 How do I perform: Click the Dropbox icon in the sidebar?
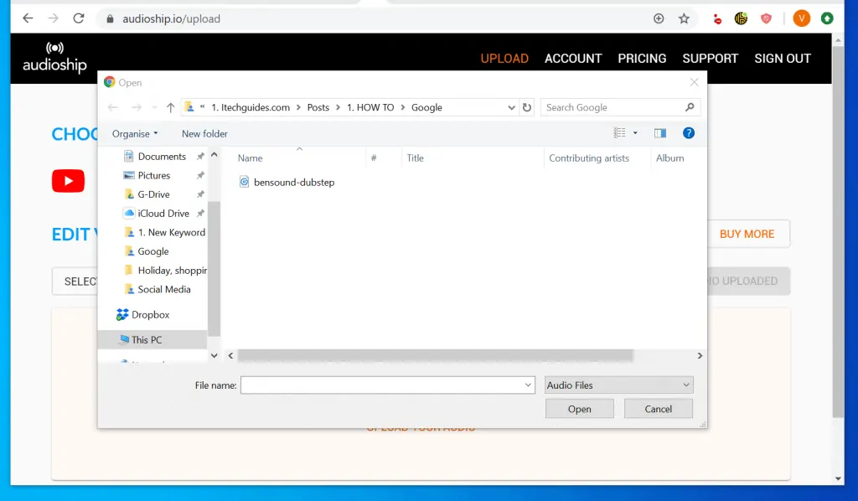click(x=122, y=314)
